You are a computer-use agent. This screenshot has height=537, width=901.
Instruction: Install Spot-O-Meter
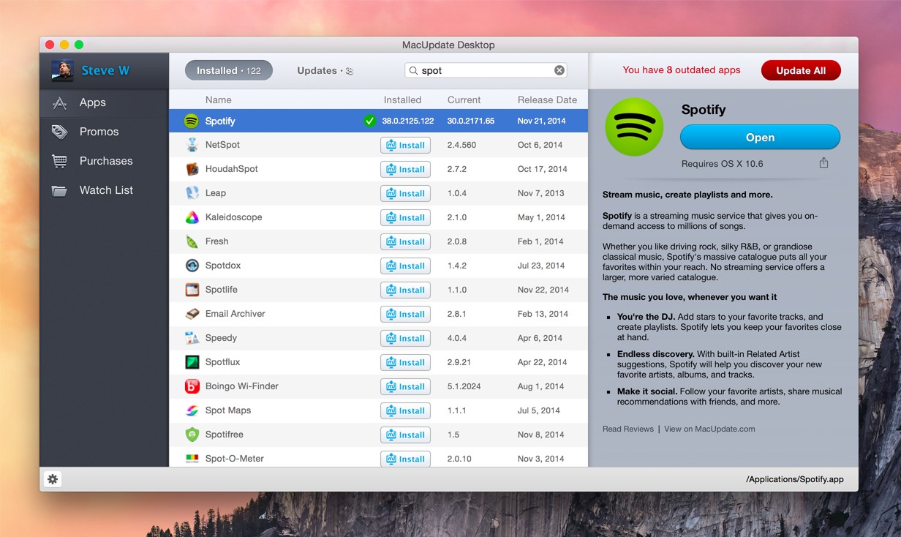tap(405, 459)
